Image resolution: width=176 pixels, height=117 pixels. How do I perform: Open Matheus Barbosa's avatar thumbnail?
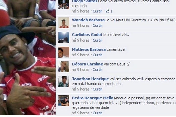[64, 52]
